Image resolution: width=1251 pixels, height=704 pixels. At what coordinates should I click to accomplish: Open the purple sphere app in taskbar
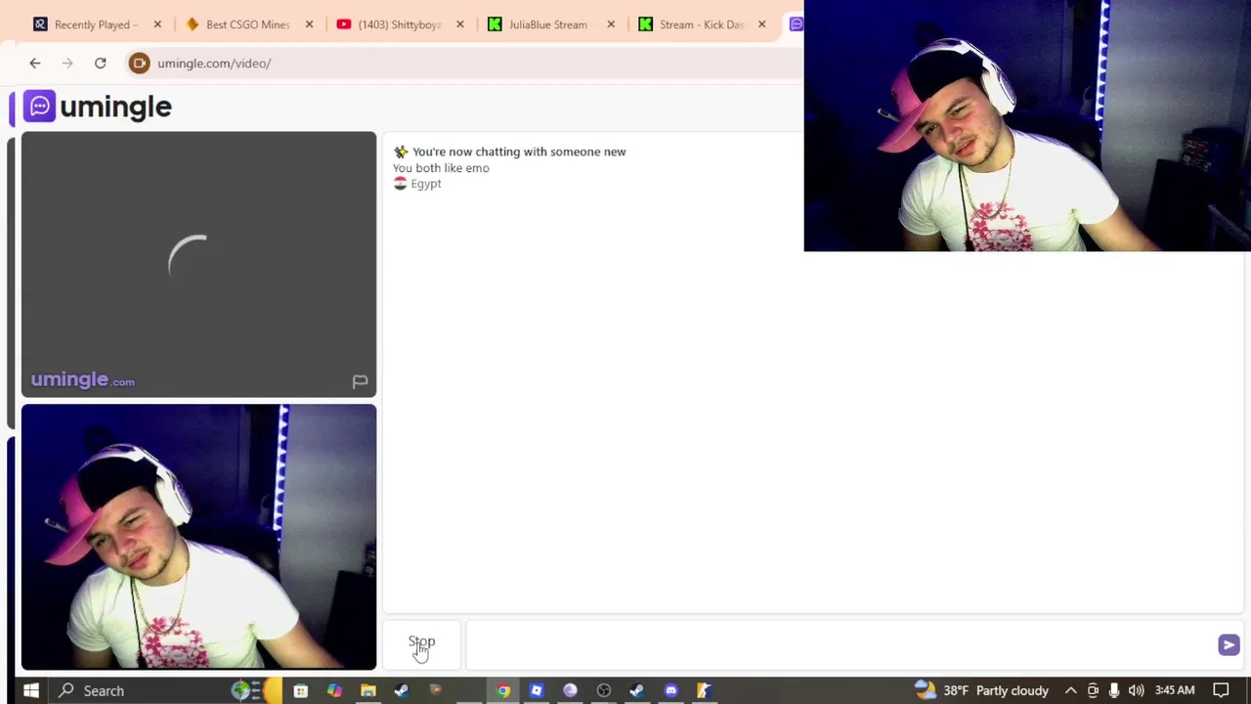tap(570, 690)
